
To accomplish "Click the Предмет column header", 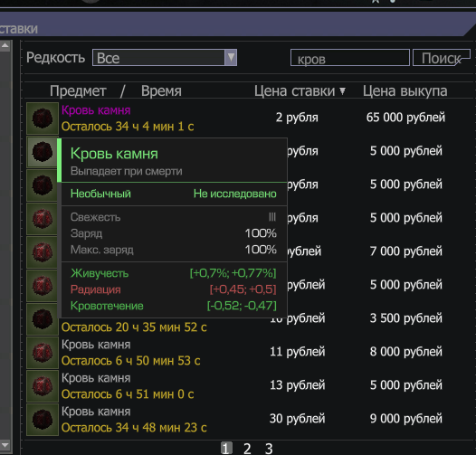I will point(78,90).
